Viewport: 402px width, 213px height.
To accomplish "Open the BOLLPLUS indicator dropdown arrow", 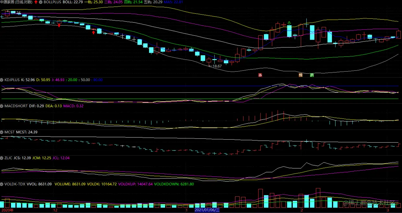I will coord(41,2).
